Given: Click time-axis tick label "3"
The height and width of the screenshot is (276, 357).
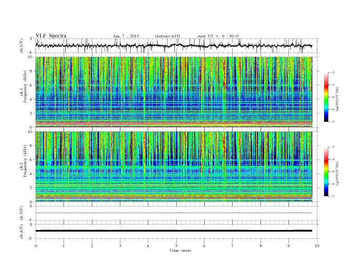Looking at the screenshot, I should point(120,246).
